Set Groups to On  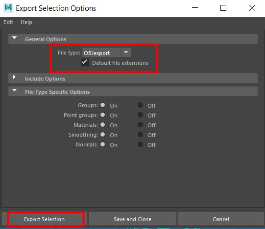coord(102,105)
